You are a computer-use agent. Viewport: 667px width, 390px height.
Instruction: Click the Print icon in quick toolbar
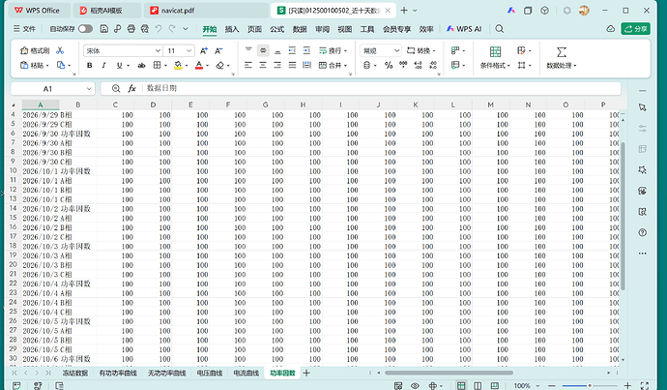click(x=131, y=28)
